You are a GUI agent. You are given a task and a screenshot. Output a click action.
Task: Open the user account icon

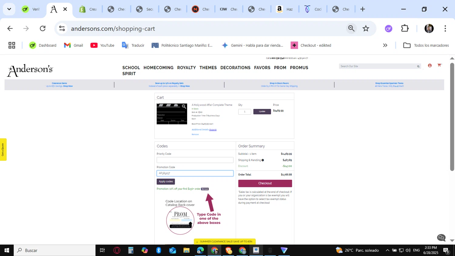430,66
